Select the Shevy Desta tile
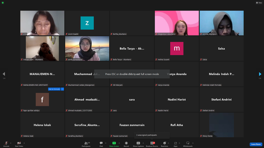This screenshot has height=148, width=264. (222, 125)
